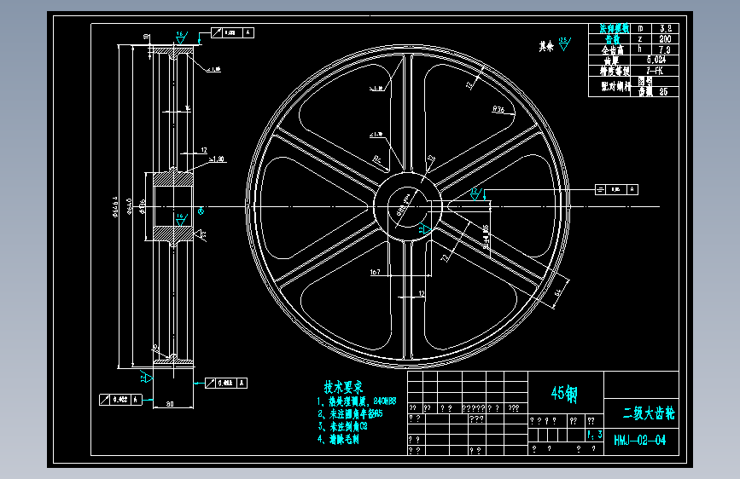Click the ≥1.90 leader annotation

pyautogui.click(x=217, y=159)
